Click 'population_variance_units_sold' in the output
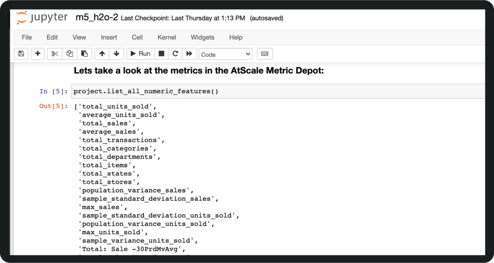Viewport: 494px width, 263px height. click(144, 224)
